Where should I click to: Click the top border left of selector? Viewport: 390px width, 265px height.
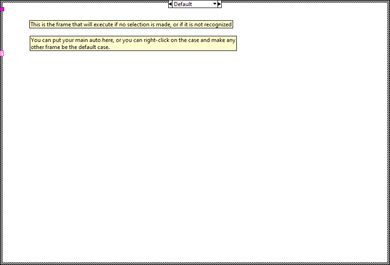click(85, 2)
